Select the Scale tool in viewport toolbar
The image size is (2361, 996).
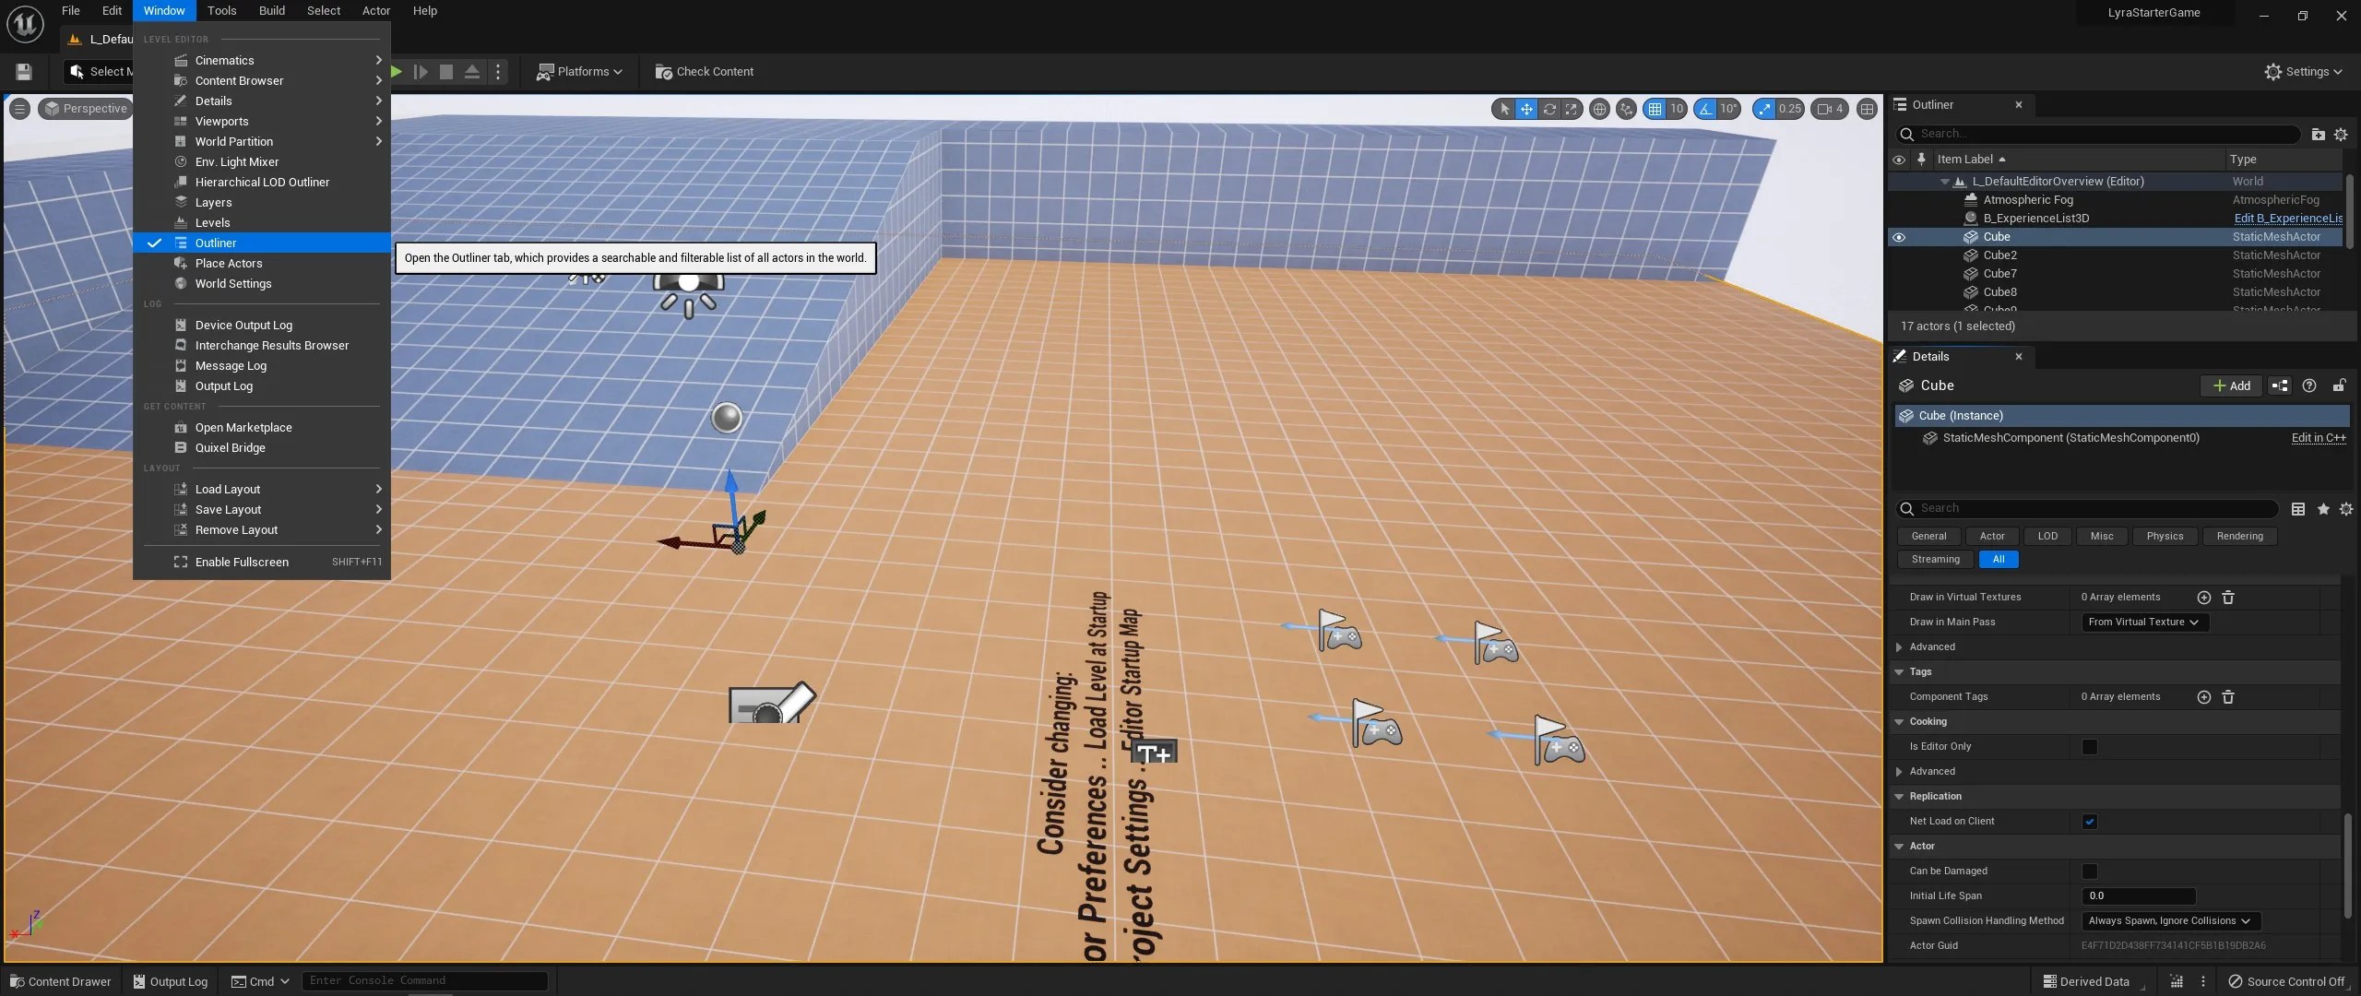pos(1572,109)
